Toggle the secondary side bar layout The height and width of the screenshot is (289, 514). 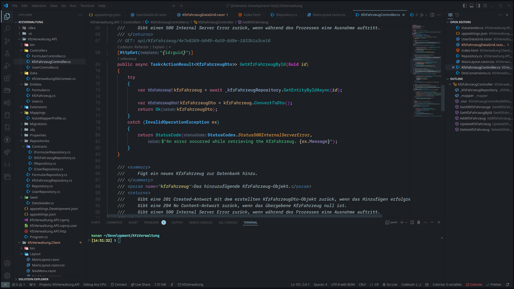coord(478,6)
